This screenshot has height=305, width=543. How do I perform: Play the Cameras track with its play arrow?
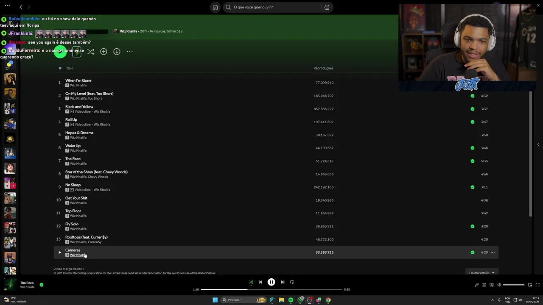click(x=59, y=252)
